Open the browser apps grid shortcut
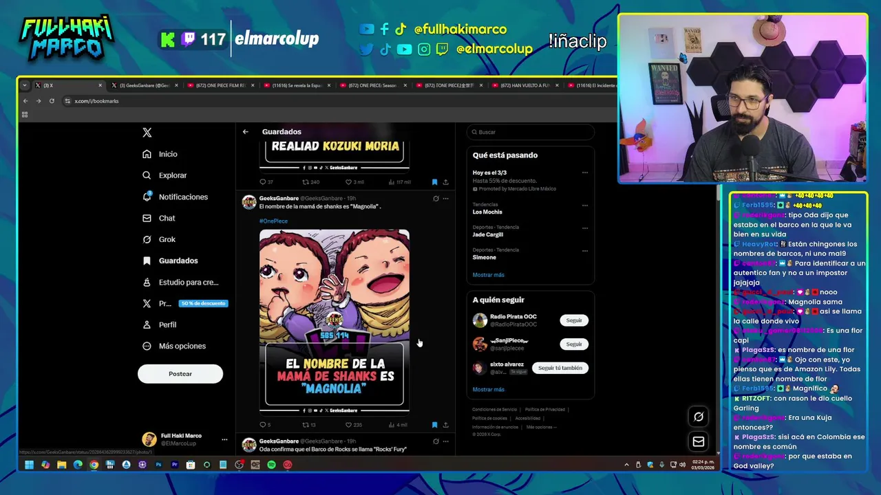 [25, 115]
